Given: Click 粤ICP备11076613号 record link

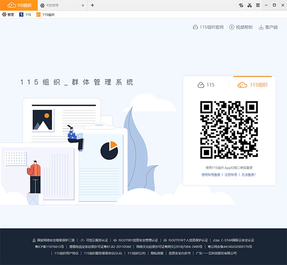Looking at the screenshot, I should click(x=49, y=247).
